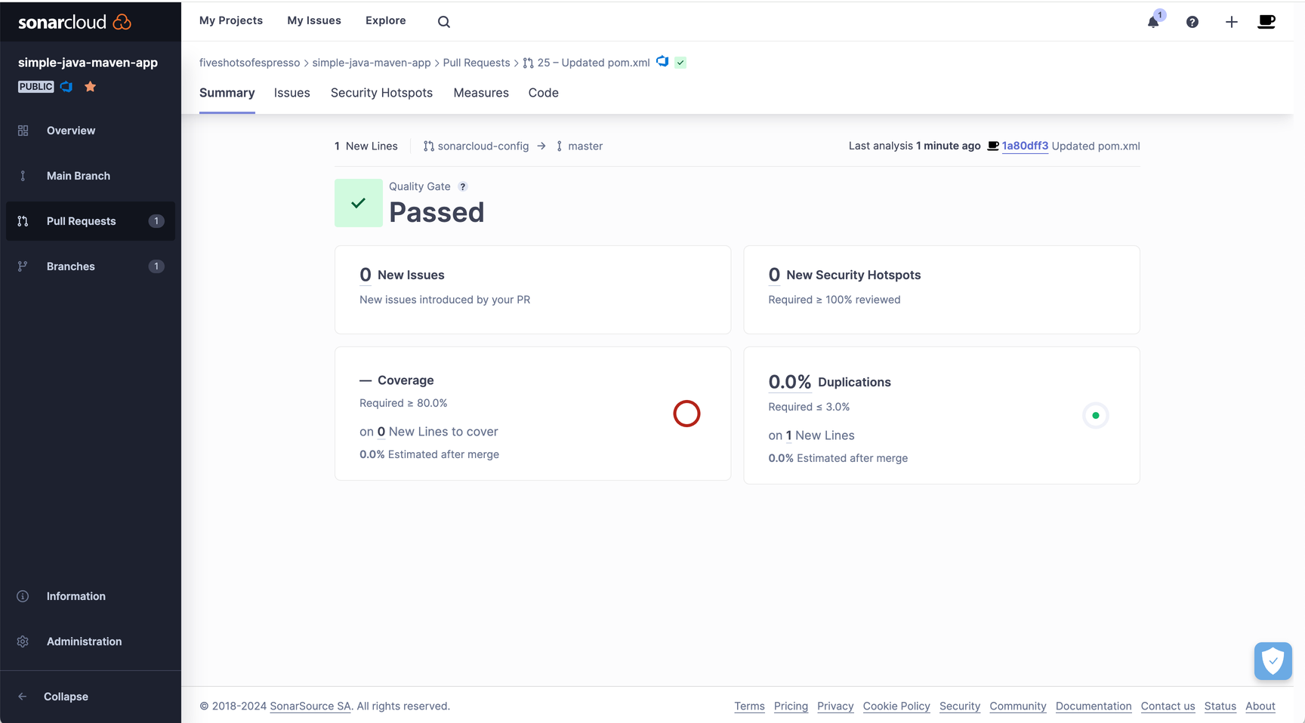Click the Duplications green status circle
Image resolution: width=1305 pixels, height=723 pixels.
point(1095,415)
